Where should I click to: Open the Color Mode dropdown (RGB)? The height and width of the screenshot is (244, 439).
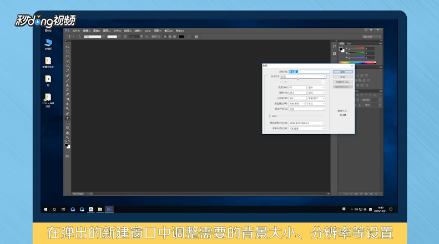[297, 104]
